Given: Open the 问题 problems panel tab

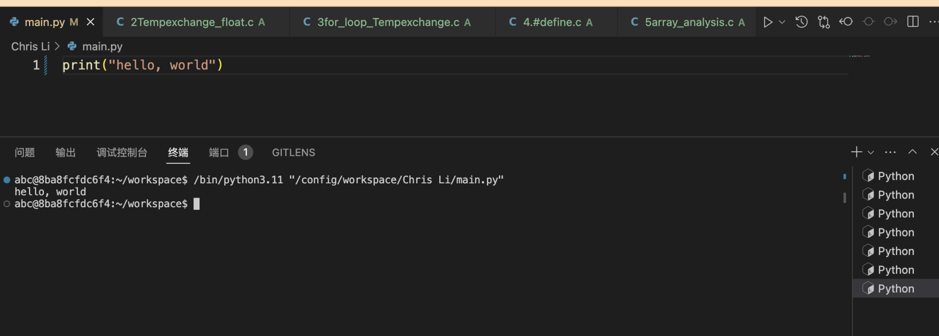Looking at the screenshot, I should (x=25, y=153).
